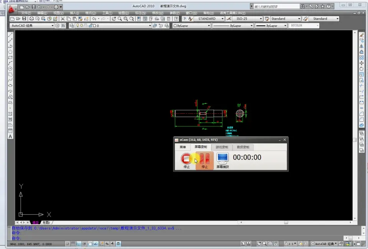Image resolution: width=368 pixels, height=249 pixels.
Task: Open the layer list dropdown showing 0
Action: 113,26
